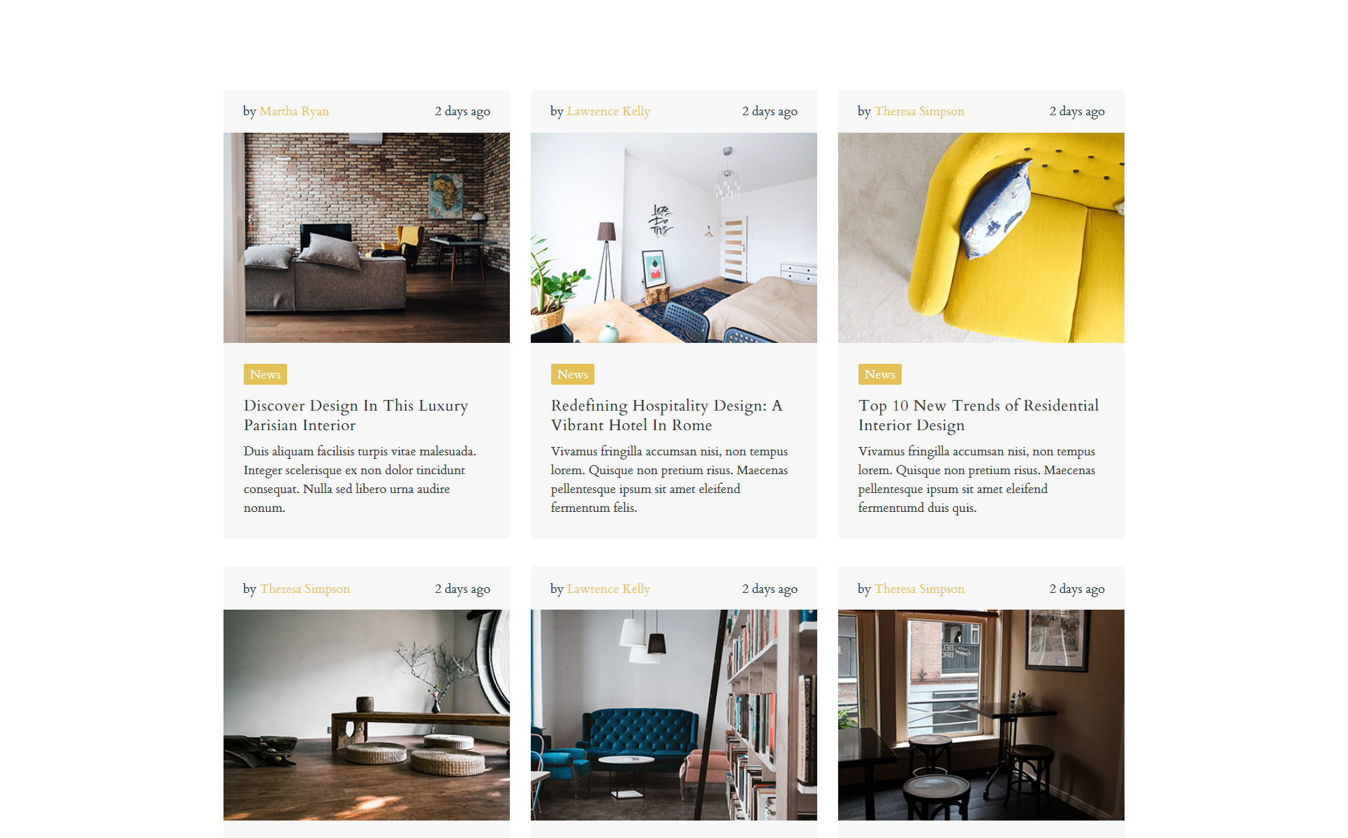Open Discover Design In This Luxury Parisian Interior

click(356, 416)
